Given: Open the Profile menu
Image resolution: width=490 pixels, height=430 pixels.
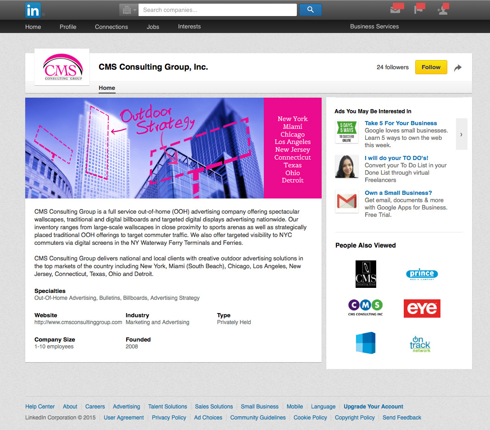Looking at the screenshot, I should click(68, 27).
